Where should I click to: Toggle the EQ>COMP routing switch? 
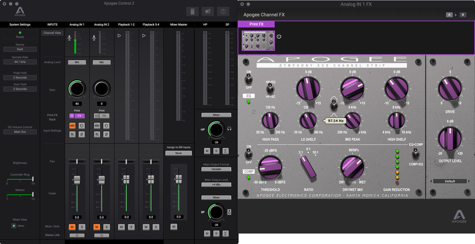pyautogui.click(x=416, y=154)
